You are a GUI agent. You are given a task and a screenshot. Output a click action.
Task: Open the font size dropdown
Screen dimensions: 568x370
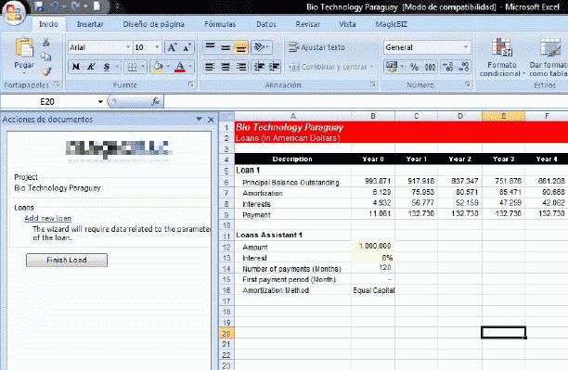pyautogui.click(x=157, y=47)
